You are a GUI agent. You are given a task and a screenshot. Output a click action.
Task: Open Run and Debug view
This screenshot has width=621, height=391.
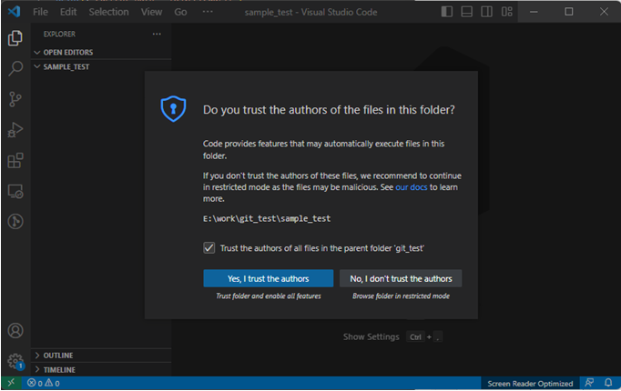[15, 130]
